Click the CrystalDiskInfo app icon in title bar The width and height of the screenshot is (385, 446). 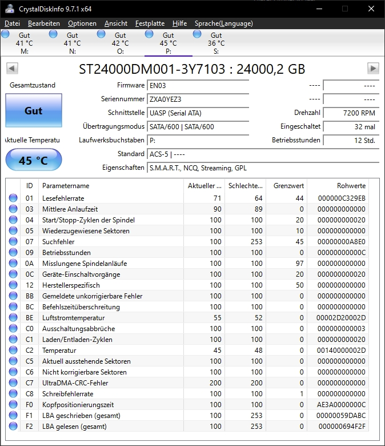(x=10, y=9)
